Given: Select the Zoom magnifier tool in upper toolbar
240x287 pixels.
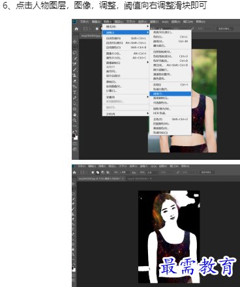Looking at the screenshot, I should click(x=74, y=120).
